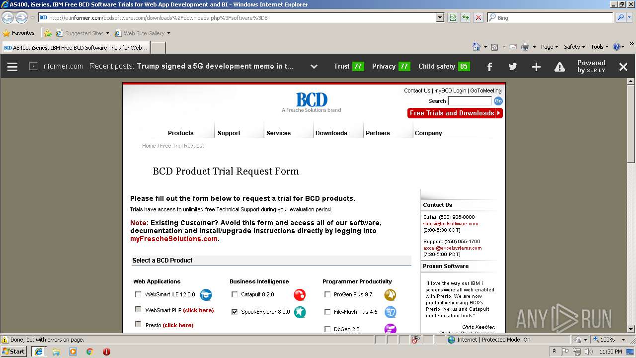Click Free Trials and Downloads button
This screenshot has height=358, width=636.
(455, 113)
